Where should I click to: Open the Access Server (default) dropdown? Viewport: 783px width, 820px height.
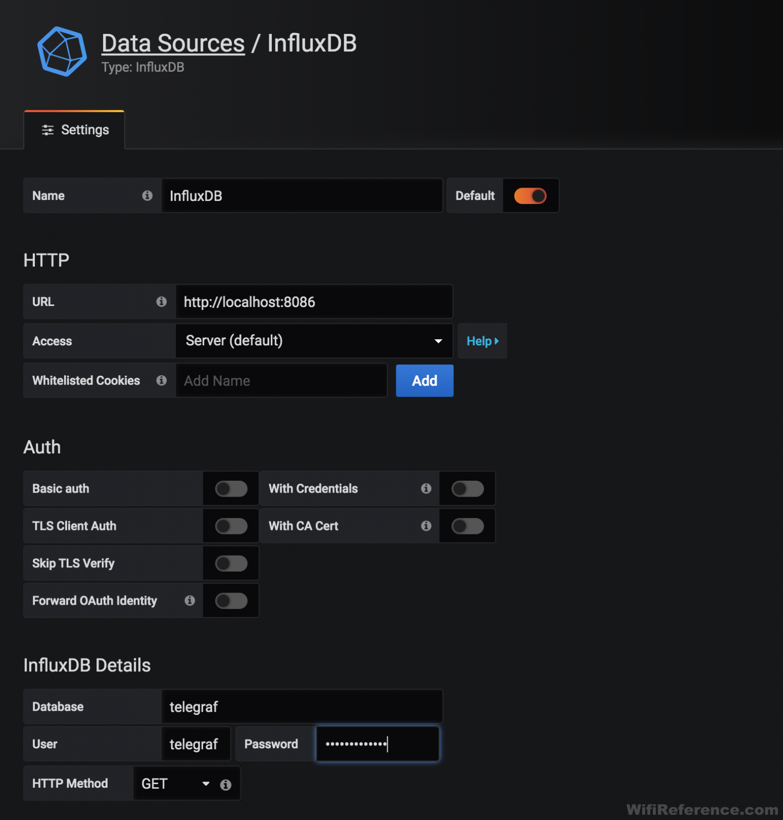tap(314, 341)
